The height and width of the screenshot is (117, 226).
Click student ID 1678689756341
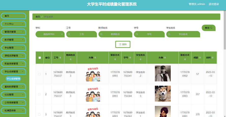[128, 74]
